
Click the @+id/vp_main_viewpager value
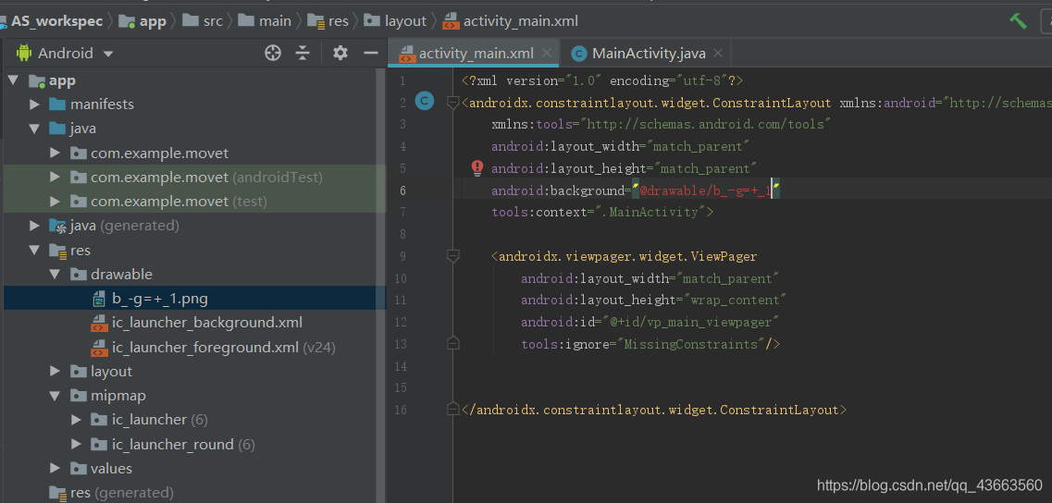tap(691, 322)
